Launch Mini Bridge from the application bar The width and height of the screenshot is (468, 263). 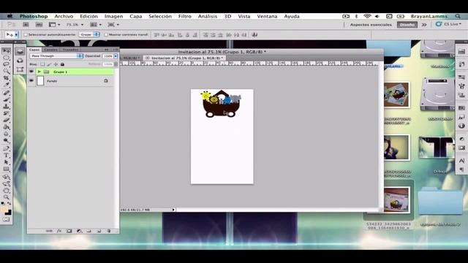point(39,24)
